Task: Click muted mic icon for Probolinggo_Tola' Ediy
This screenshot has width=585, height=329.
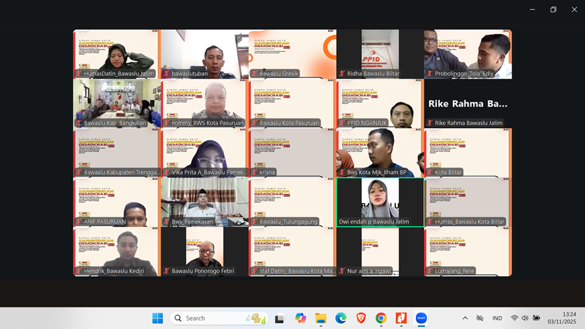Action: [x=430, y=73]
